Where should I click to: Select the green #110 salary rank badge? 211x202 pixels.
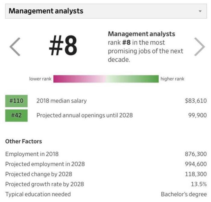pyautogui.click(x=16, y=101)
